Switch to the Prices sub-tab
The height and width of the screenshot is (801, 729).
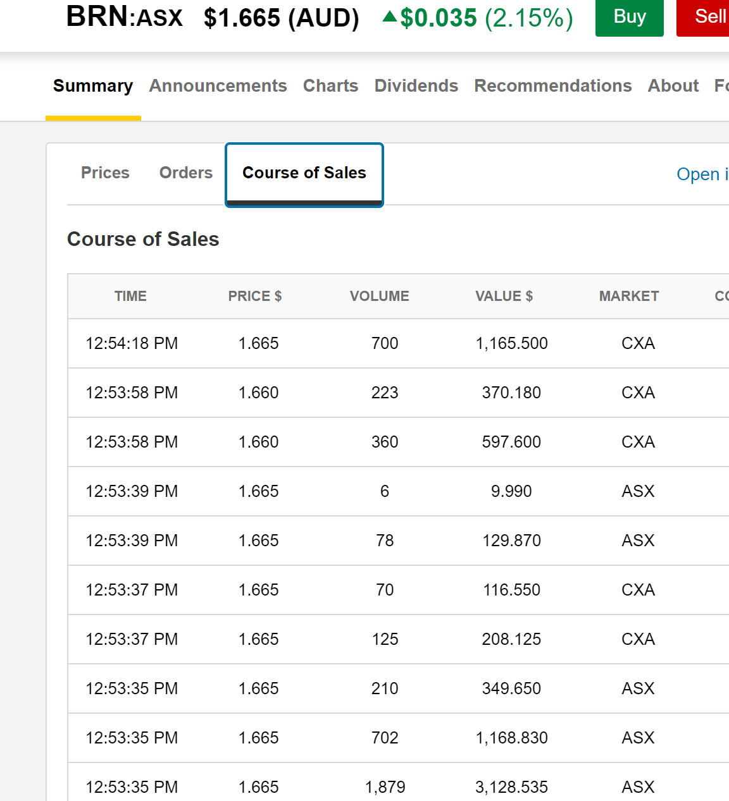(105, 173)
